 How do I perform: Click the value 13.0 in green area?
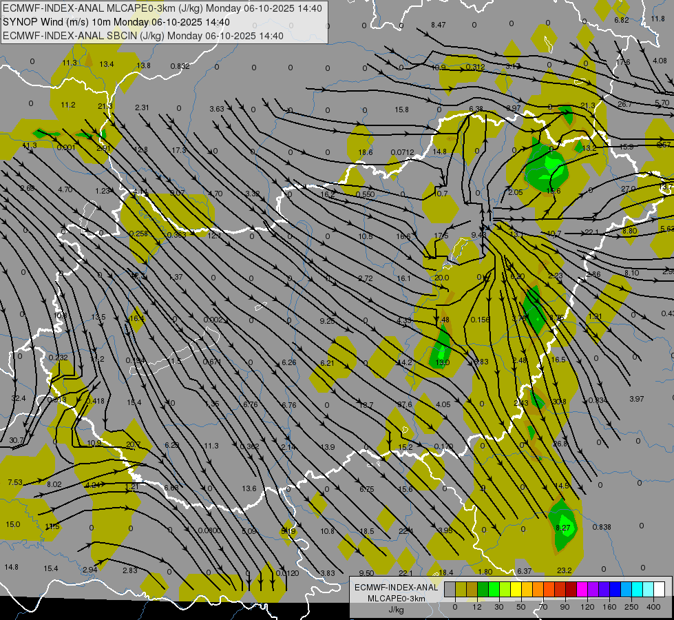coord(442,362)
